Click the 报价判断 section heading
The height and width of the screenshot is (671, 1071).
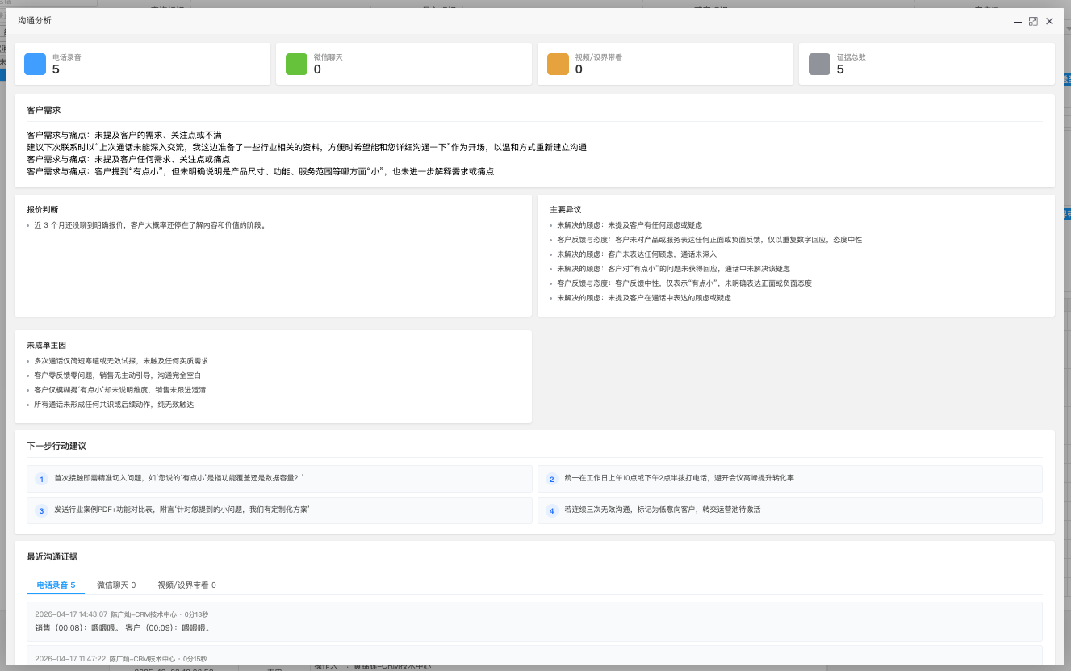tap(43, 210)
